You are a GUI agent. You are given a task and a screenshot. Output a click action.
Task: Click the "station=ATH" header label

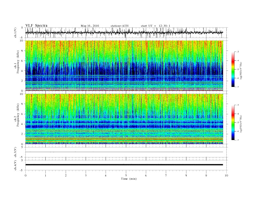tap(119, 26)
